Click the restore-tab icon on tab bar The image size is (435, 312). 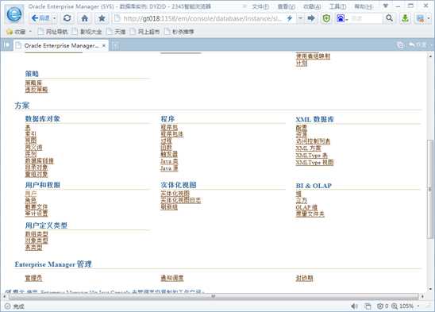(x=400, y=45)
